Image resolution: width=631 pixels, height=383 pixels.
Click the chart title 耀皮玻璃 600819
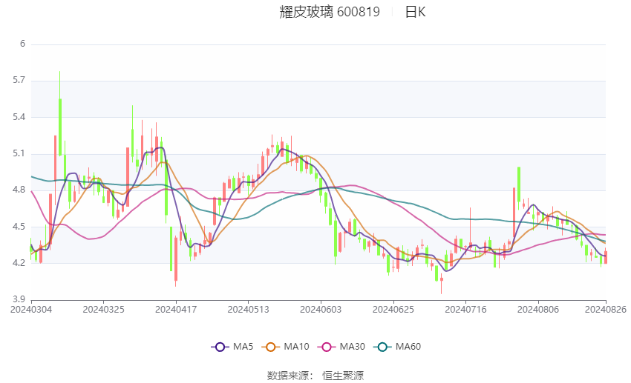(330, 12)
